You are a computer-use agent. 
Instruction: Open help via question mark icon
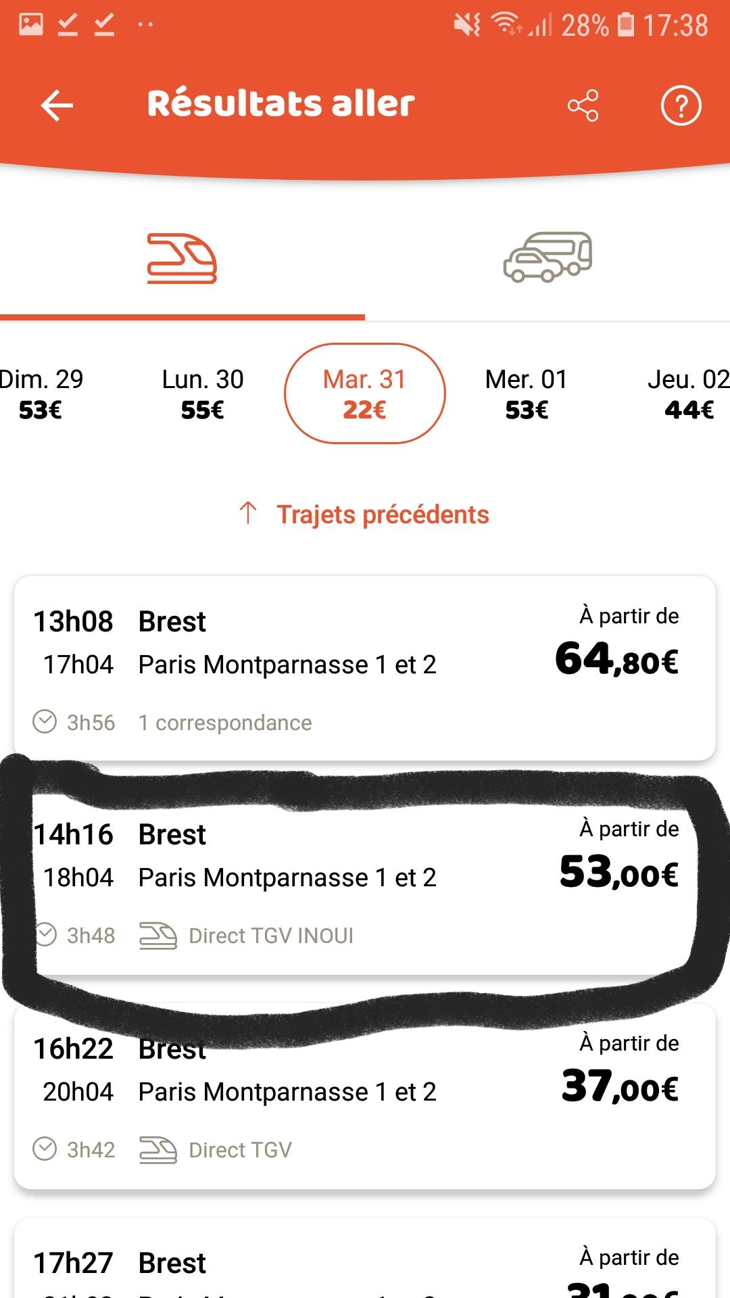pos(681,105)
